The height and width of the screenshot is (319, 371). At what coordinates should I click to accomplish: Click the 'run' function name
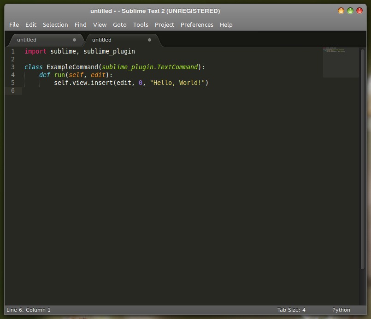tap(59, 75)
